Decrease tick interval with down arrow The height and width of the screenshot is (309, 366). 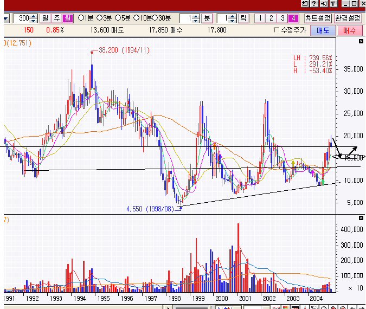click(x=233, y=20)
